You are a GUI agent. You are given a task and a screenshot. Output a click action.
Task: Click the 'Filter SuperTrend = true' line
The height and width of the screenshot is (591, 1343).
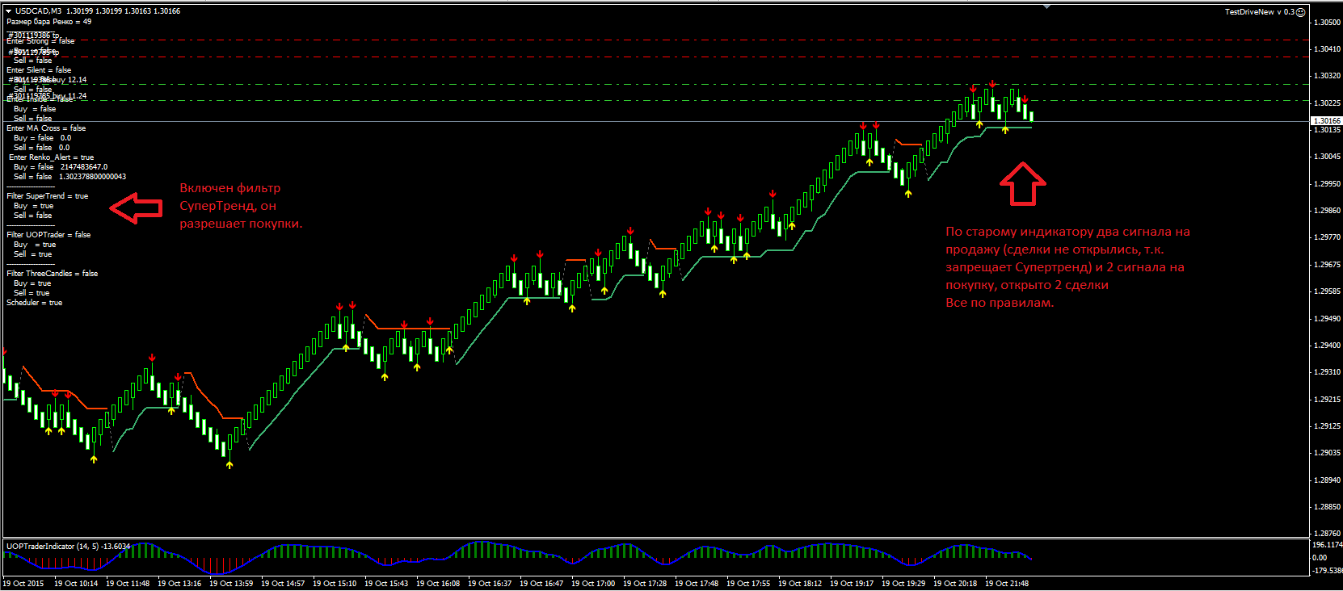coord(48,196)
